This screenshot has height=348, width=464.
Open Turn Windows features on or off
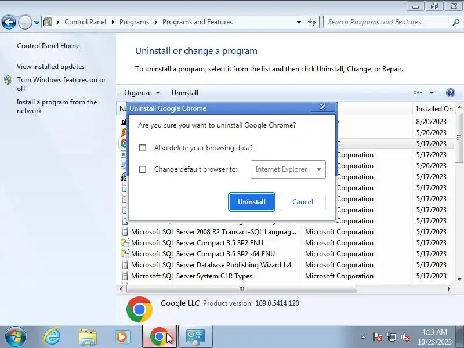pos(61,84)
